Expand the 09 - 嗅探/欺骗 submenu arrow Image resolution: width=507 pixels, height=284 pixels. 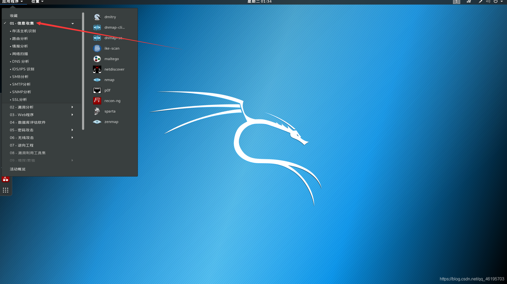[72, 160]
